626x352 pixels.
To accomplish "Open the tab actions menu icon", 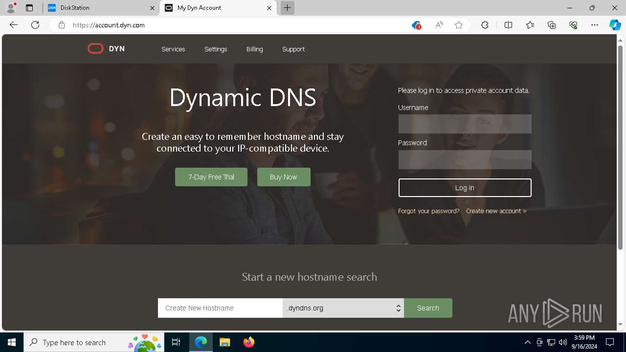I will (x=29, y=8).
